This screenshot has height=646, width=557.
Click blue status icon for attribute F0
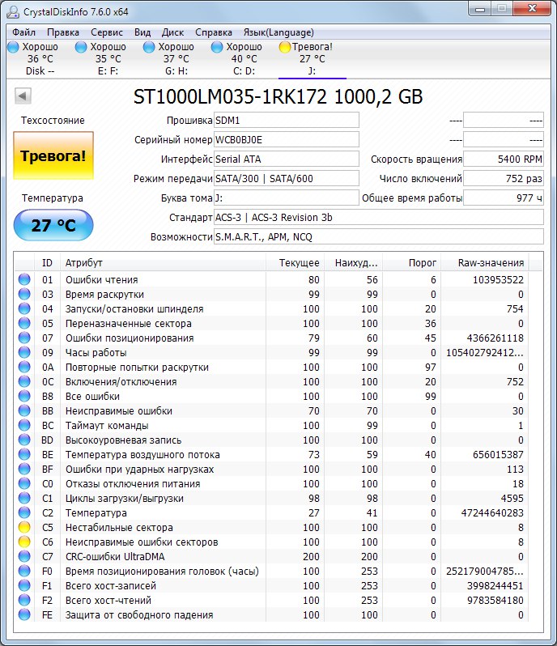[24, 571]
